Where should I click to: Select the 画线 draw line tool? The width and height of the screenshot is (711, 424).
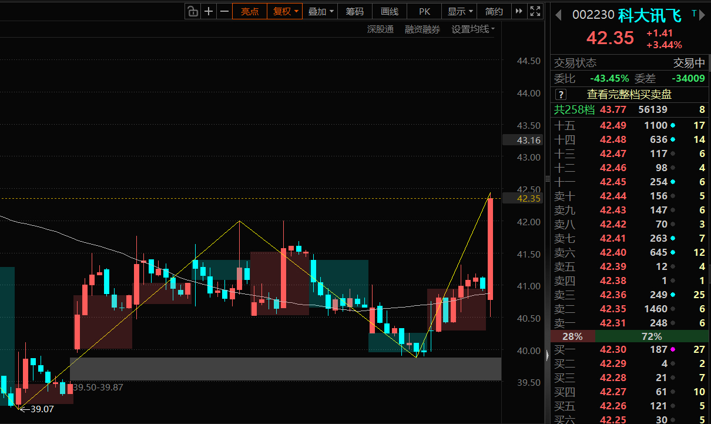[390, 11]
